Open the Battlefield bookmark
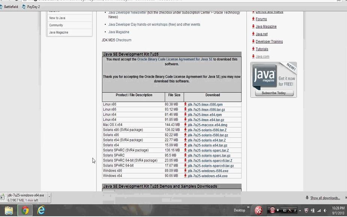Viewport: 347px width, 217px height. (x=9, y=7)
